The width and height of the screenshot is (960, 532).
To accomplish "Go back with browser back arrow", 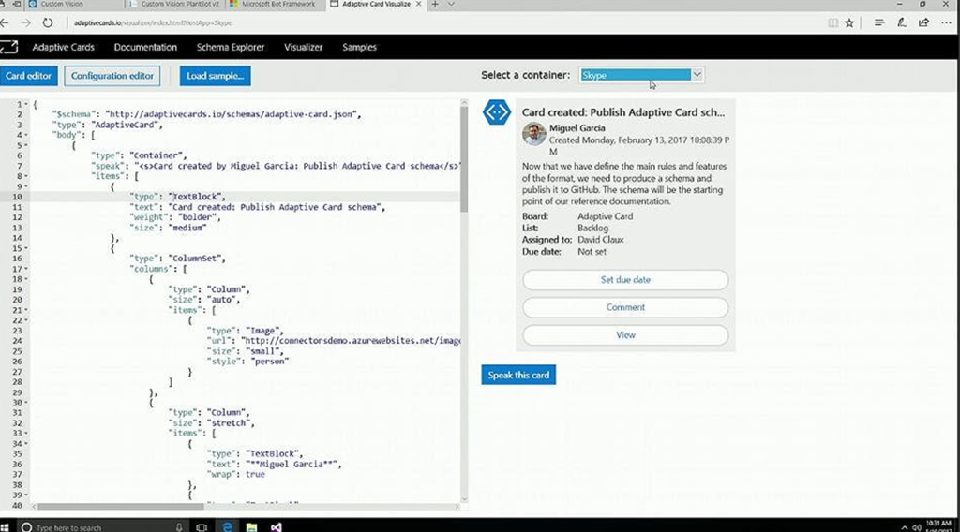I will [5, 23].
